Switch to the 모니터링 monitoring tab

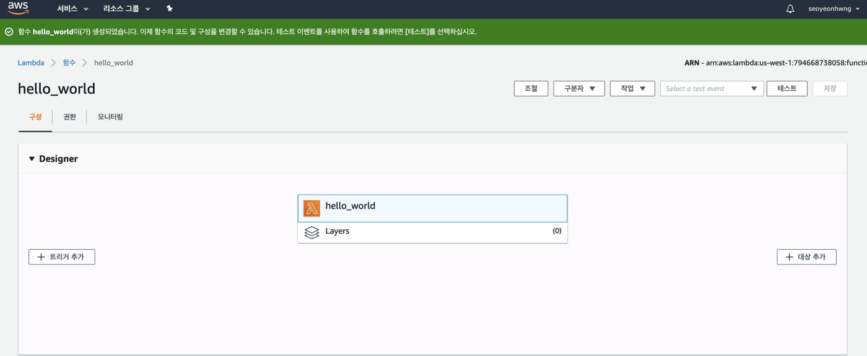pos(110,117)
